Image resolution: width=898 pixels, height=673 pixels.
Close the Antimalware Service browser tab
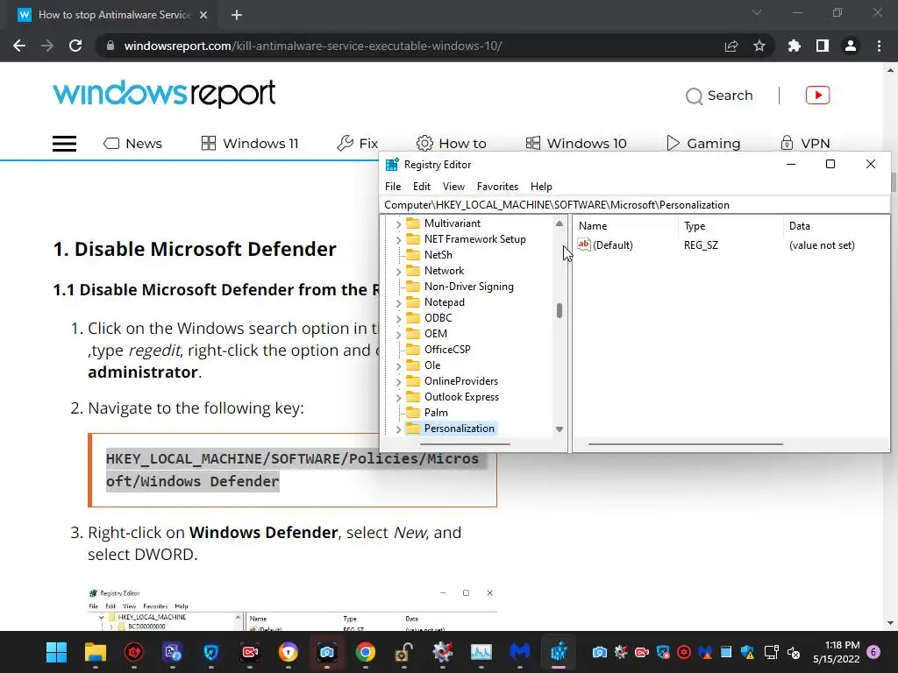coord(203,15)
